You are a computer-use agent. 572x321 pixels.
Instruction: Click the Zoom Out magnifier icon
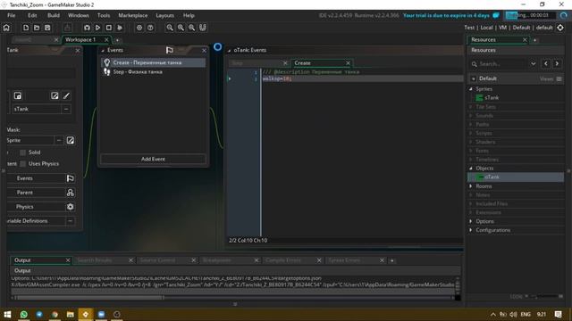(x=170, y=28)
